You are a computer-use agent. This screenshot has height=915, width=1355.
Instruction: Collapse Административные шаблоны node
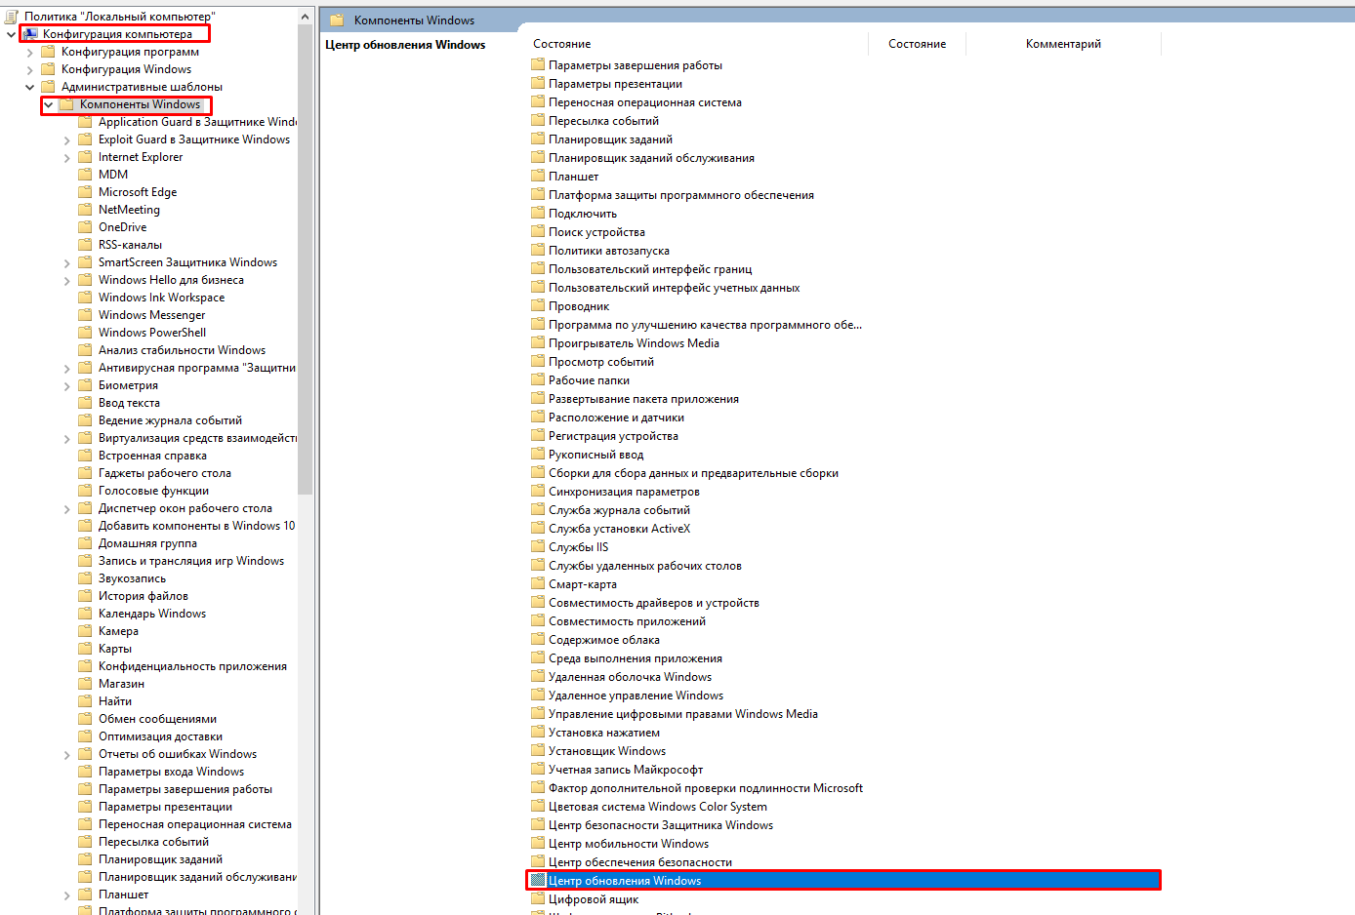click(x=29, y=87)
